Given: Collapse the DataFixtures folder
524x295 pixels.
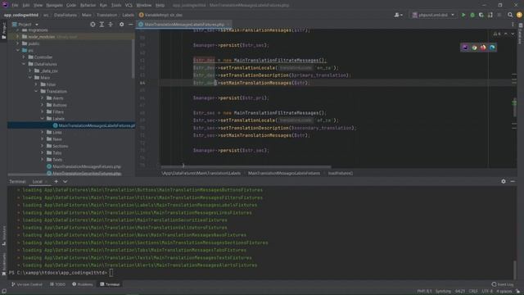Looking at the screenshot, I should pyautogui.click(x=24, y=64).
